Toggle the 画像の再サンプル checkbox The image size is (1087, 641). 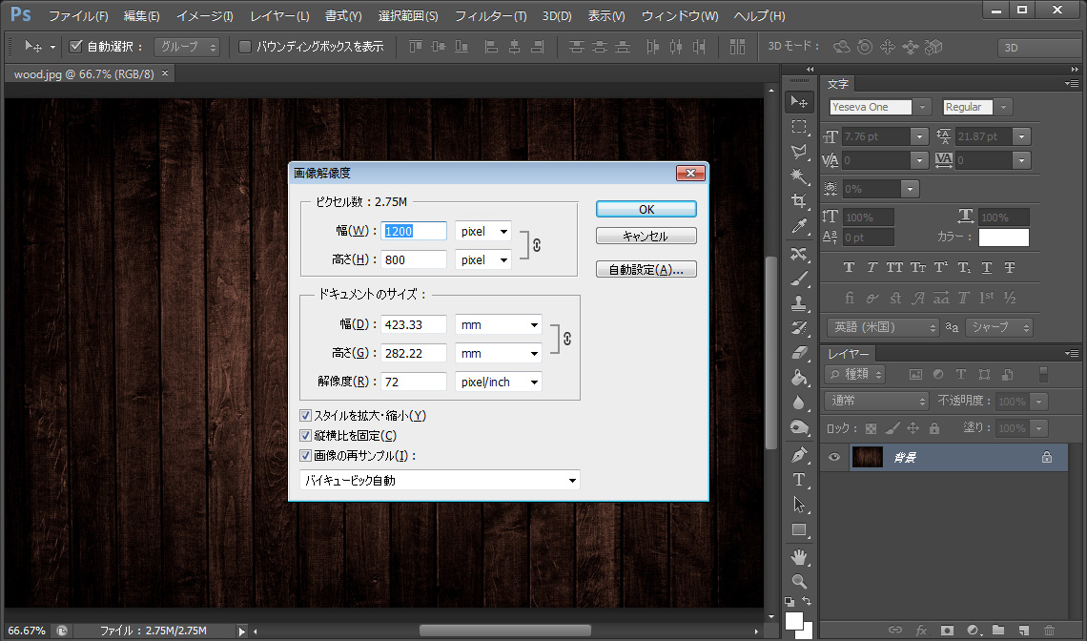(x=306, y=456)
